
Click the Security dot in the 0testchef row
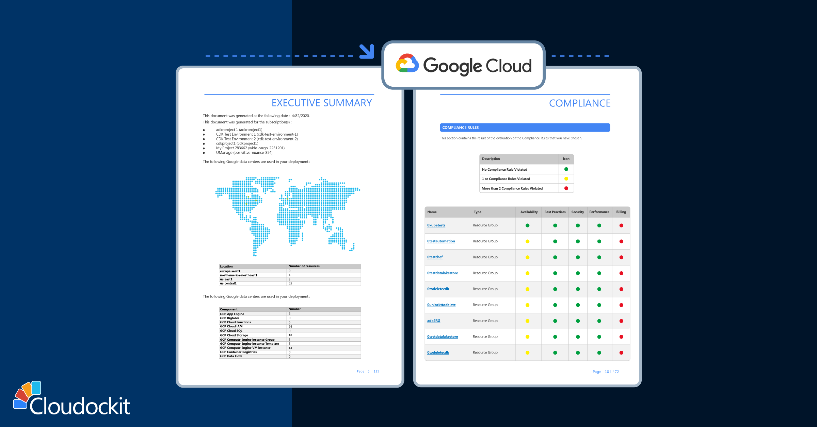tap(578, 257)
